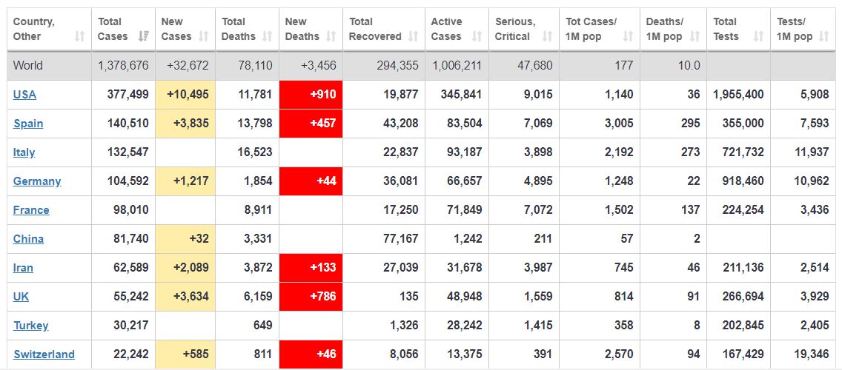
Task: Click the World total cases cell
Action: click(123, 65)
